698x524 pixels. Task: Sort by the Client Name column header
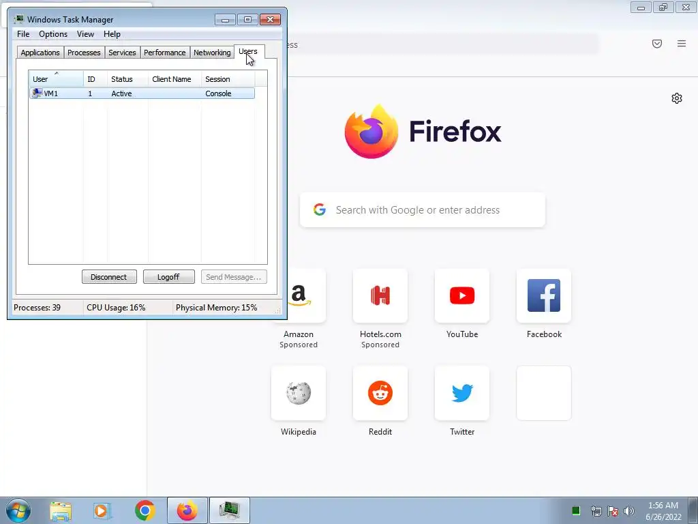pyautogui.click(x=174, y=79)
